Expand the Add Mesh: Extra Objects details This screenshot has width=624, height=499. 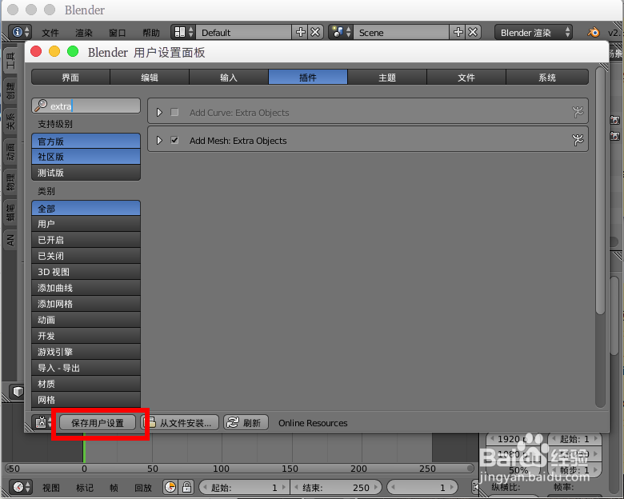159,140
